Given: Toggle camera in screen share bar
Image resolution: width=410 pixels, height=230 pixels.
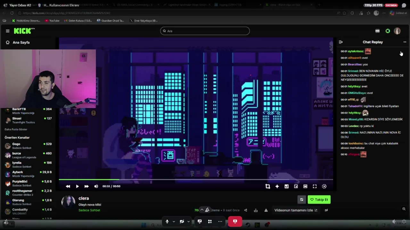Looking at the screenshot, I should 182,221.
